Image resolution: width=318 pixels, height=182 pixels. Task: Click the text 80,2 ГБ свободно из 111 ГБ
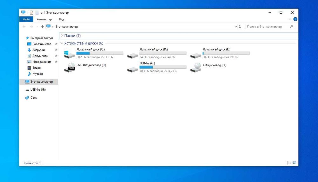click(x=94, y=57)
